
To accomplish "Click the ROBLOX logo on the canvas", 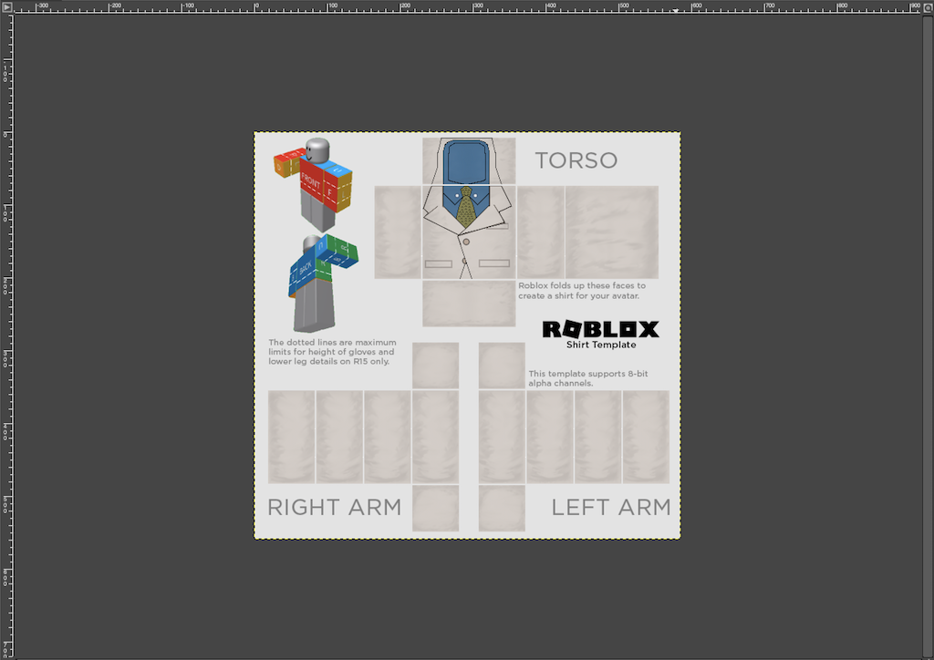I will click(600, 329).
